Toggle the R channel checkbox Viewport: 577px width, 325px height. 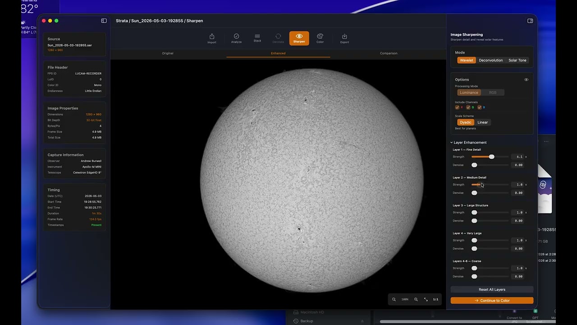(x=457, y=107)
